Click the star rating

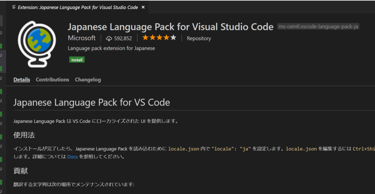coord(159,38)
